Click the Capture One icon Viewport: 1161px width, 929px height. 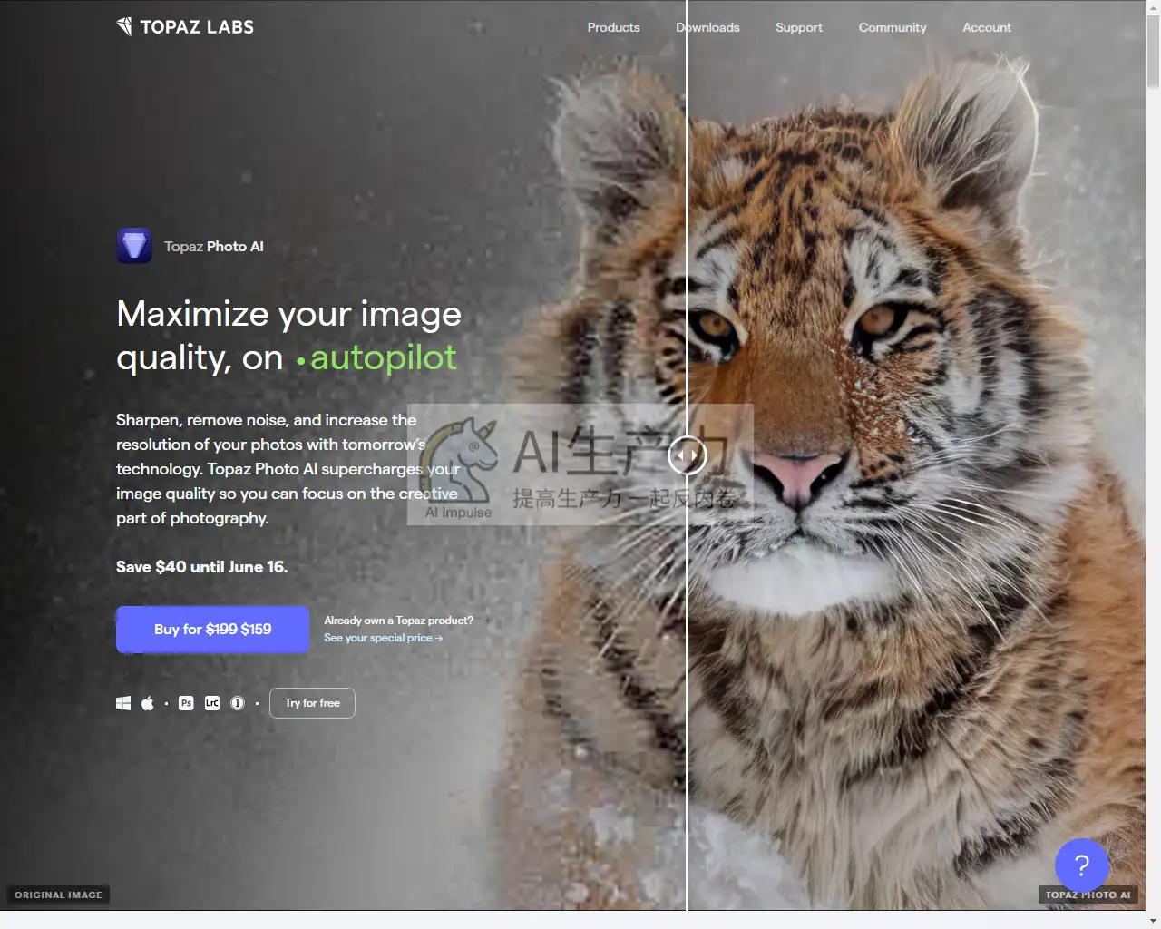(238, 703)
